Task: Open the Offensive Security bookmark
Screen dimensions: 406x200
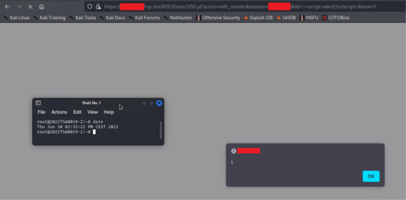Action: (x=218, y=18)
